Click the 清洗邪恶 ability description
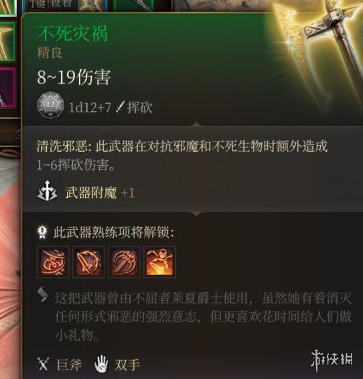The image size is (363, 379). tap(182, 156)
